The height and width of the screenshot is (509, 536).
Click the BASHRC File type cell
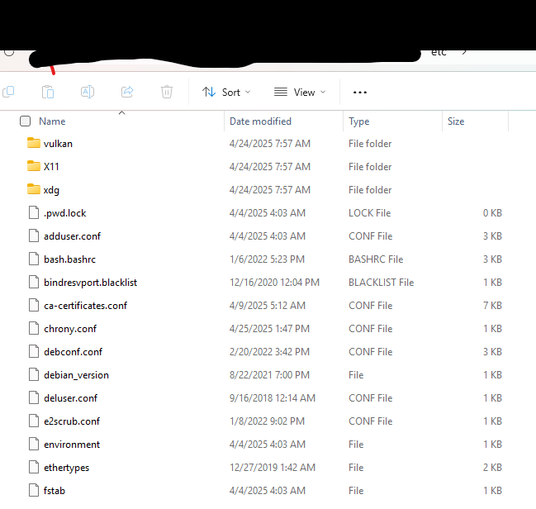(x=376, y=259)
